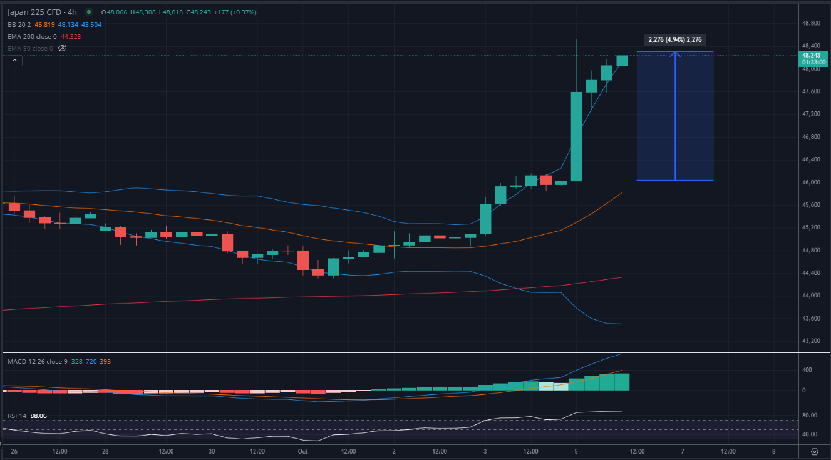Click the 2,276 (4.94%) measurement label
Screen dimensions: 831x460
[x=676, y=39]
